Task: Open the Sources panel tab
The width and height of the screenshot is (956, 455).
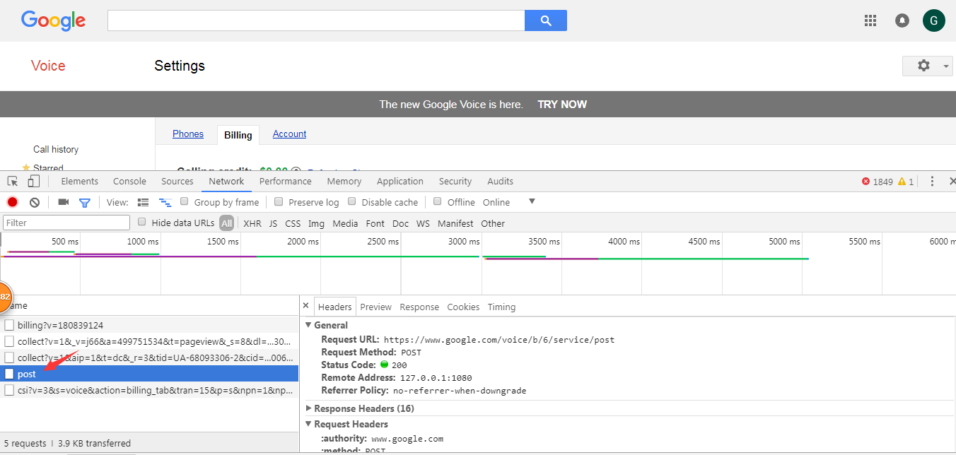Action: coord(177,182)
